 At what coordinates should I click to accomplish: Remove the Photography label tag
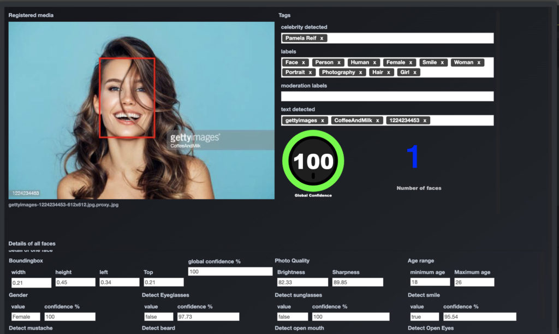tap(360, 73)
